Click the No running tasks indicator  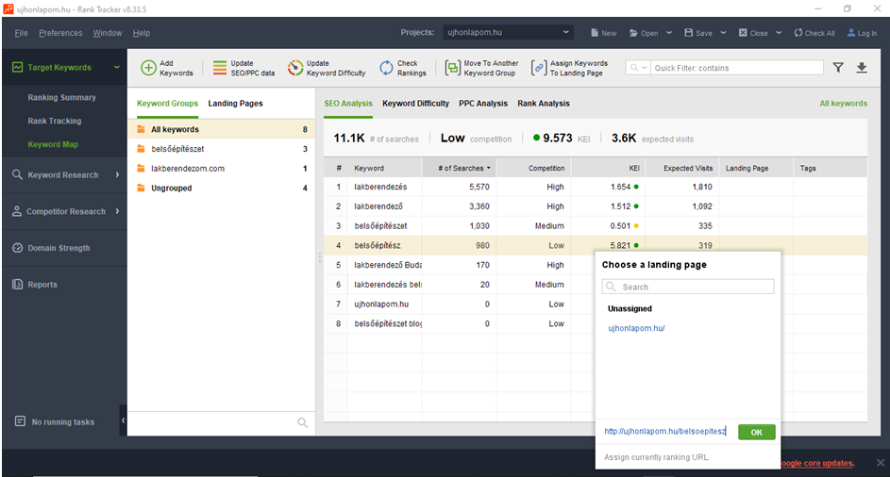click(55, 421)
